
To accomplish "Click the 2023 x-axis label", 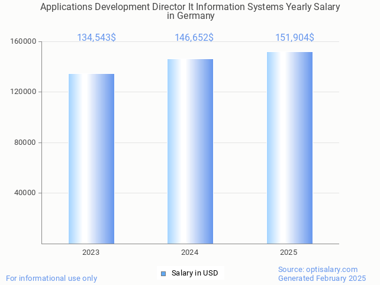I will [x=91, y=252].
